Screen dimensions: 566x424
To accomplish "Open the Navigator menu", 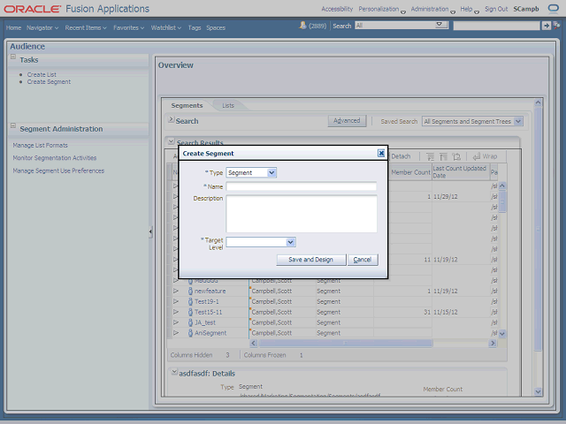I will 42,27.
